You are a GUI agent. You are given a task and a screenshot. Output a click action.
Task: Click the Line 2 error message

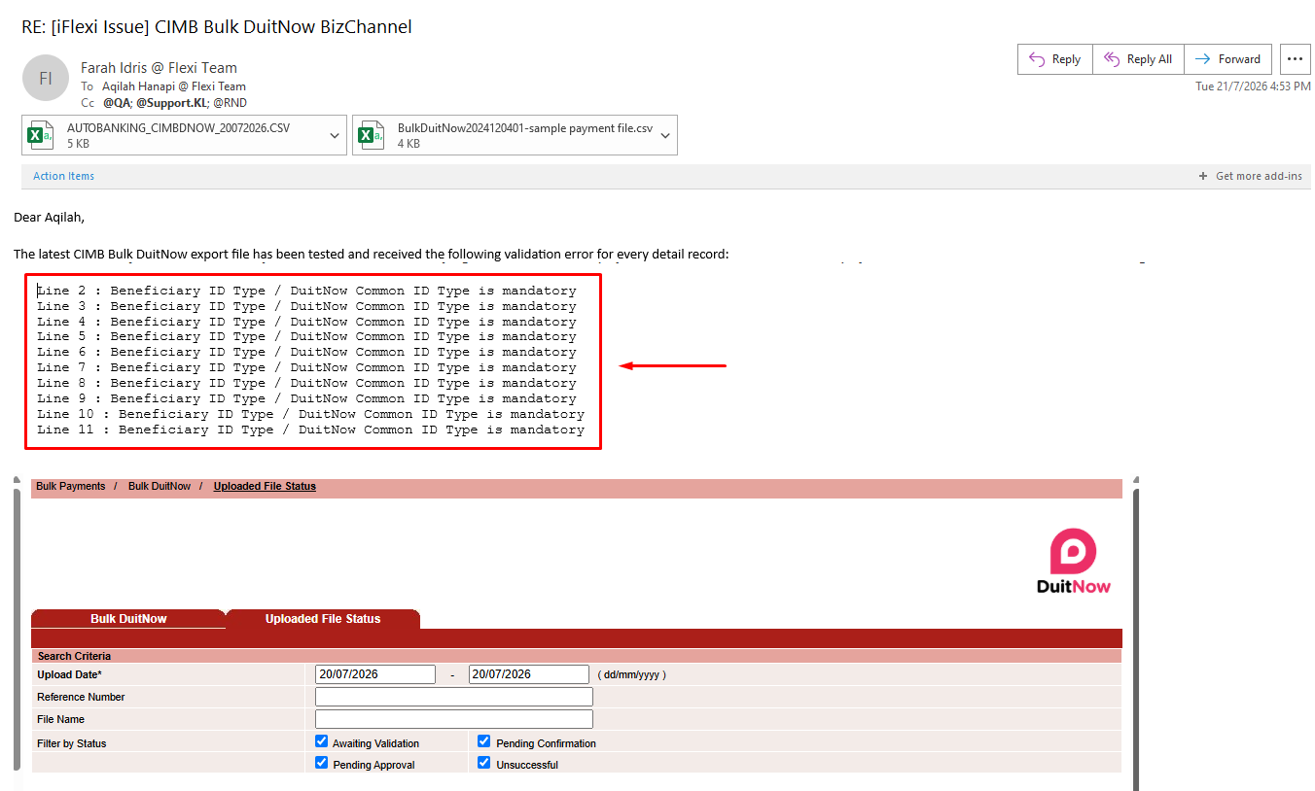[306, 291]
